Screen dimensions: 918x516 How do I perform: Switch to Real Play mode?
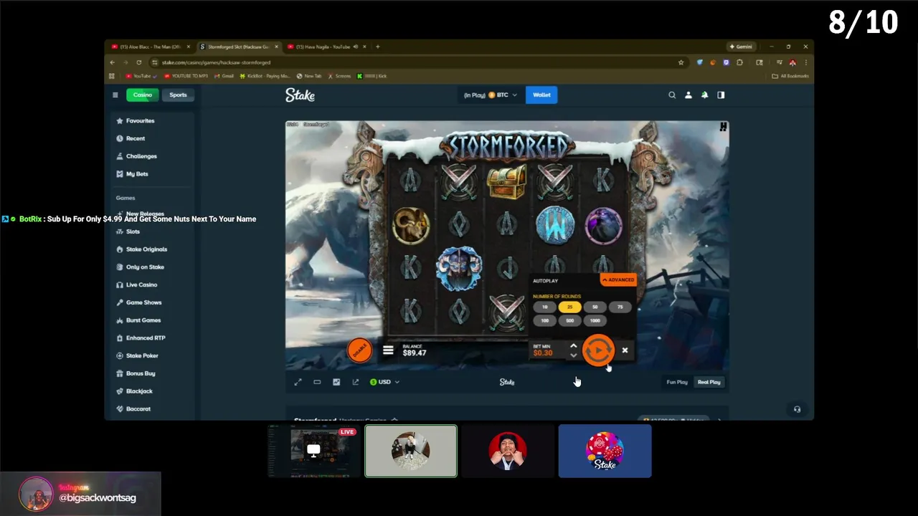pos(709,382)
